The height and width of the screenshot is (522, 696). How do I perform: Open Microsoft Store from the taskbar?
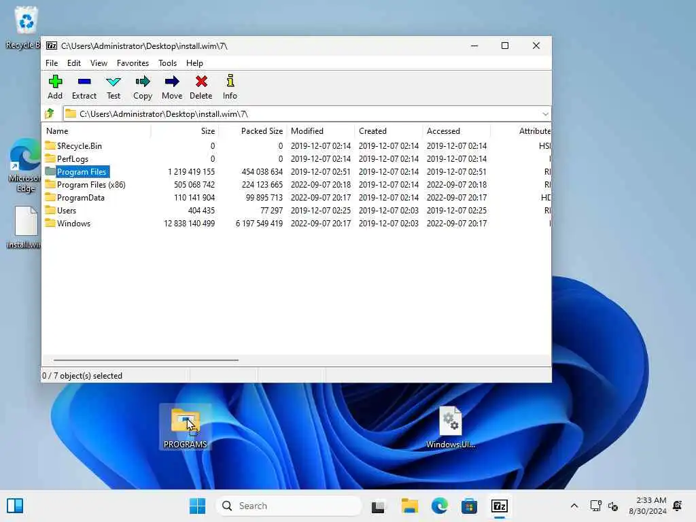pyautogui.click(x=469, y=506)
